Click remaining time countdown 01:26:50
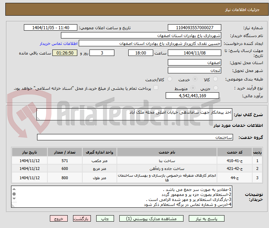Image resolution: width=269 pixels, height=228 pixels. click(65, 53)
